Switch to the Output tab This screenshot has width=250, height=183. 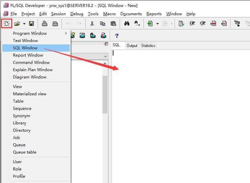coord(132,46)
